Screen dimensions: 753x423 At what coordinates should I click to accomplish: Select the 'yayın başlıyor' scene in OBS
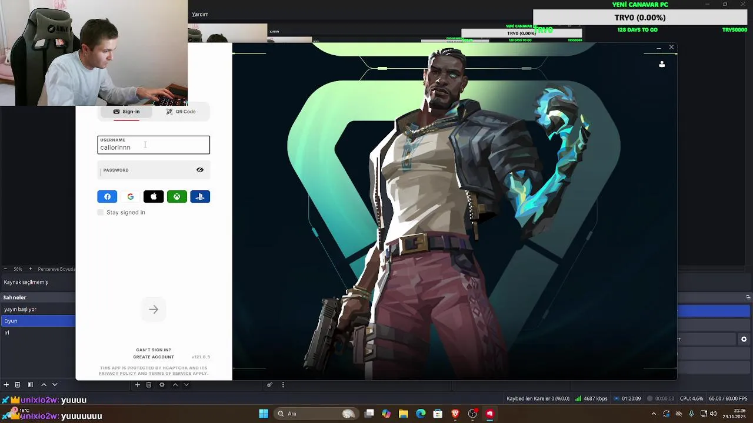coord(38,309)
